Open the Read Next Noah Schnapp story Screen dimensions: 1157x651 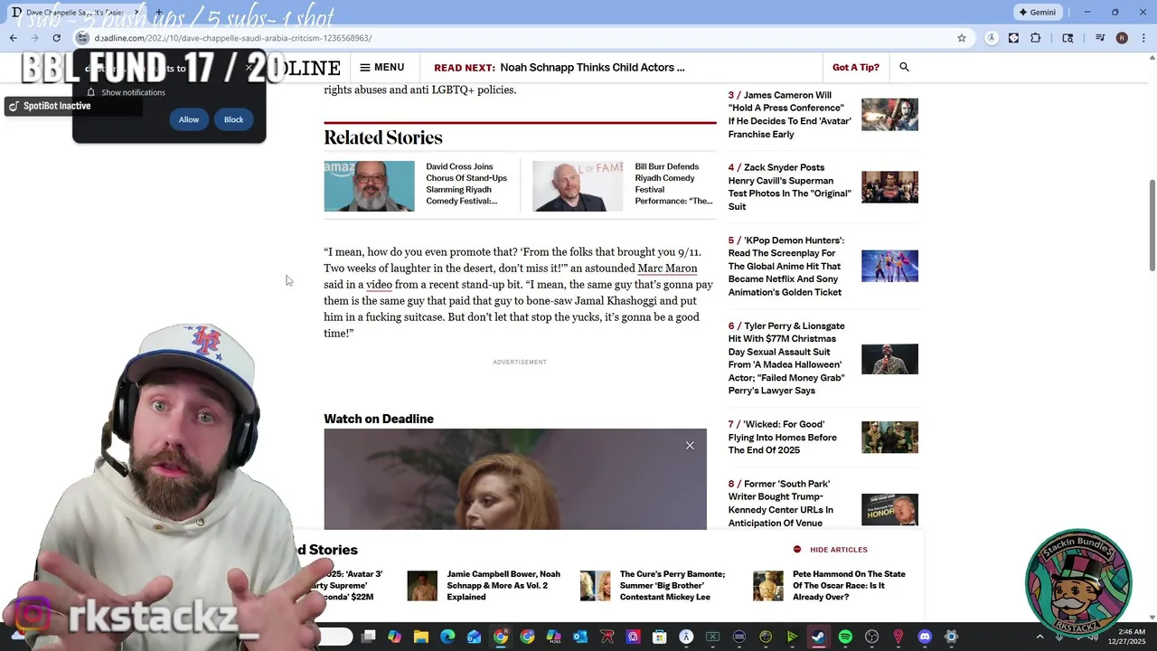coord(592,67)
